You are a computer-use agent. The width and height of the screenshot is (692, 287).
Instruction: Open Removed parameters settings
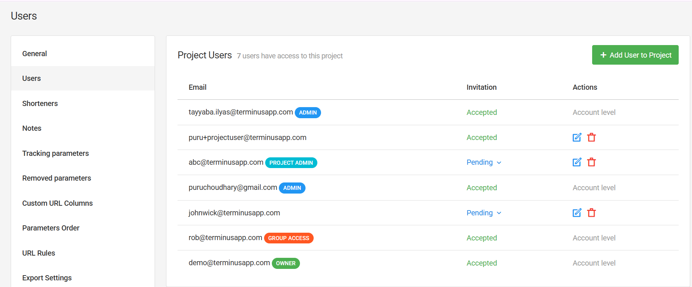tap(83, 178)
